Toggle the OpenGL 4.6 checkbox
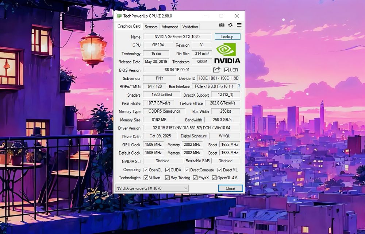Viewport: 365px width, 234px height. (x=214, y=178)
